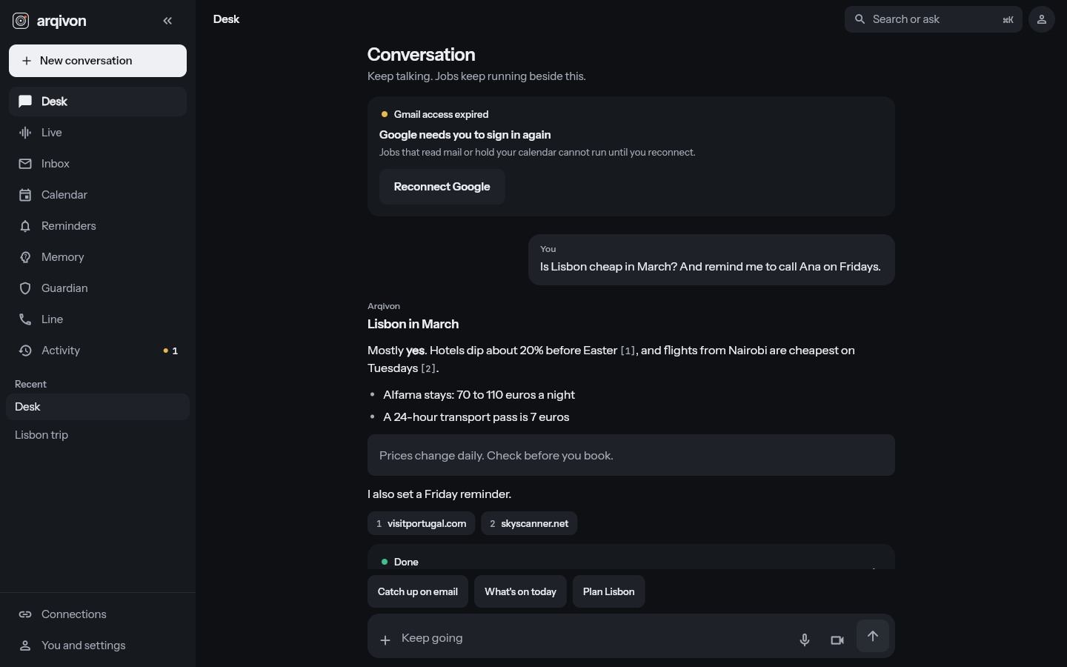Click the bell icon for Reminders
The width and height of the screenshot is (1067, 667).
click(25, 226)
